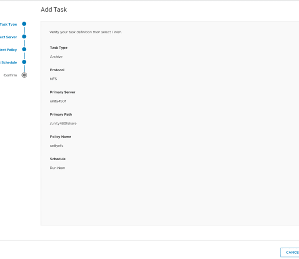Click the unitynfs policy value

(56, 146)
